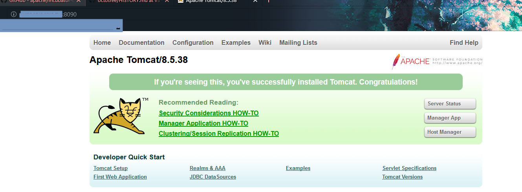Screen dimensions: 522x192
Task: Close the GitHub apache/incubator tab
Action: (79, 1)
